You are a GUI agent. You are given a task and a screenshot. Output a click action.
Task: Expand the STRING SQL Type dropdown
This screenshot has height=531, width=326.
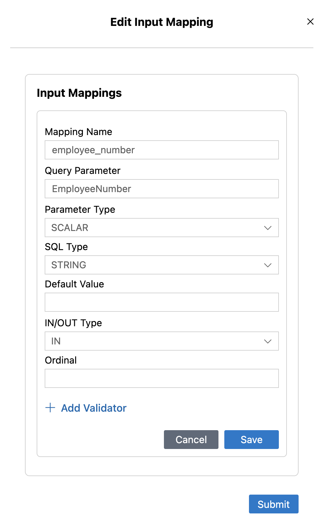[x=154, y=265]
